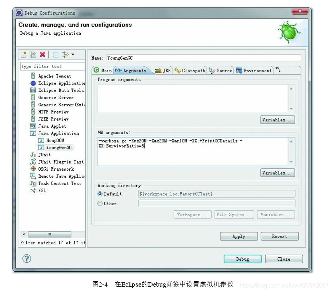Click the JUnit icon in the tree

point(33,155)
